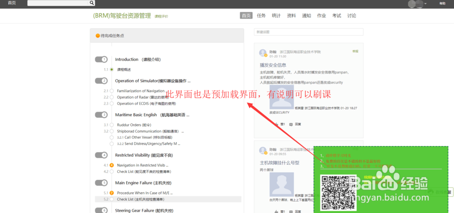
Task: Click chapter heading Introduction (课程介绍)
Action: click(138, 59)
